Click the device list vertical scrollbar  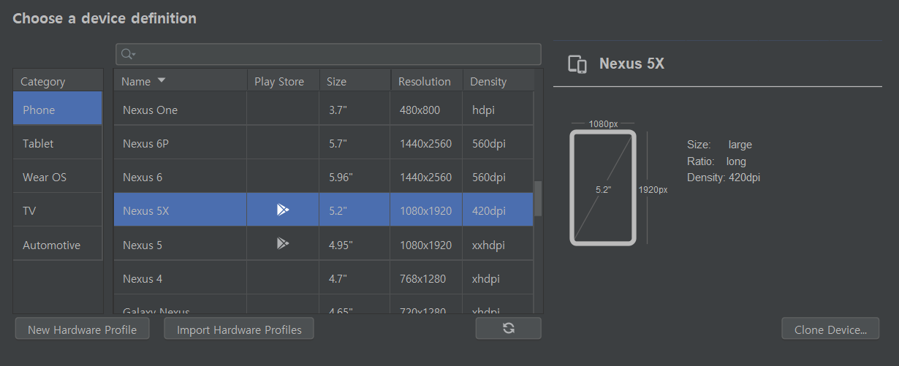(538, 199)
